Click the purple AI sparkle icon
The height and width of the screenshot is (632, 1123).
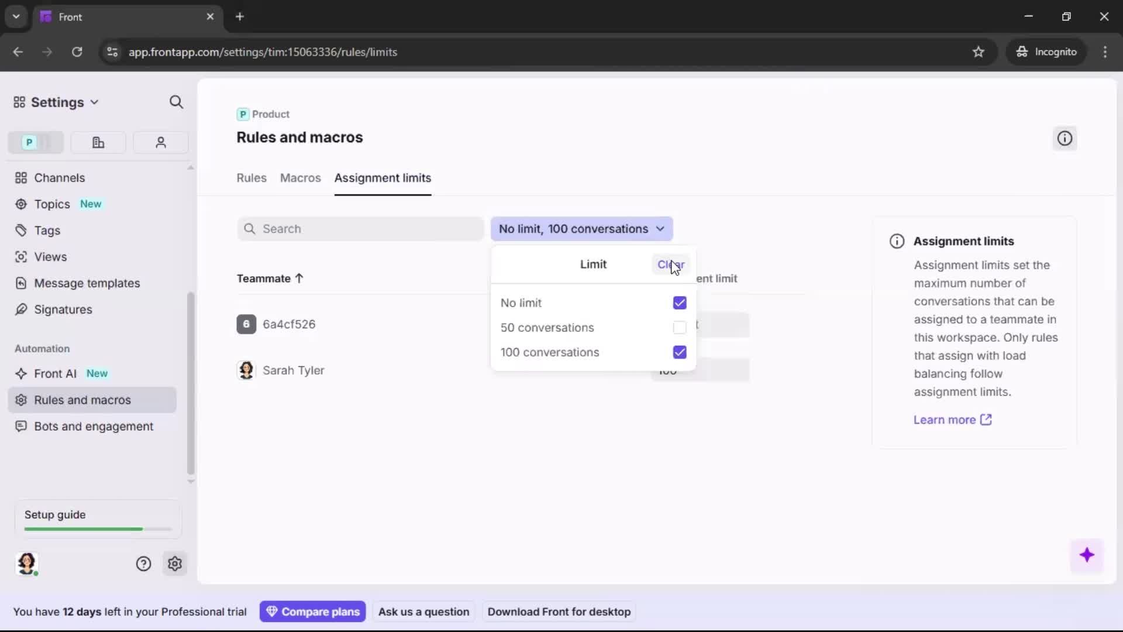pyautogui.click(x=1088, y=555)
